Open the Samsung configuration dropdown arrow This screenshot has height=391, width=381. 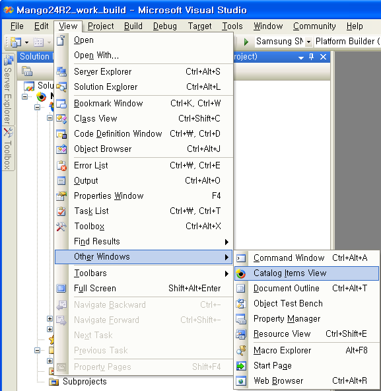coord(308,42)
